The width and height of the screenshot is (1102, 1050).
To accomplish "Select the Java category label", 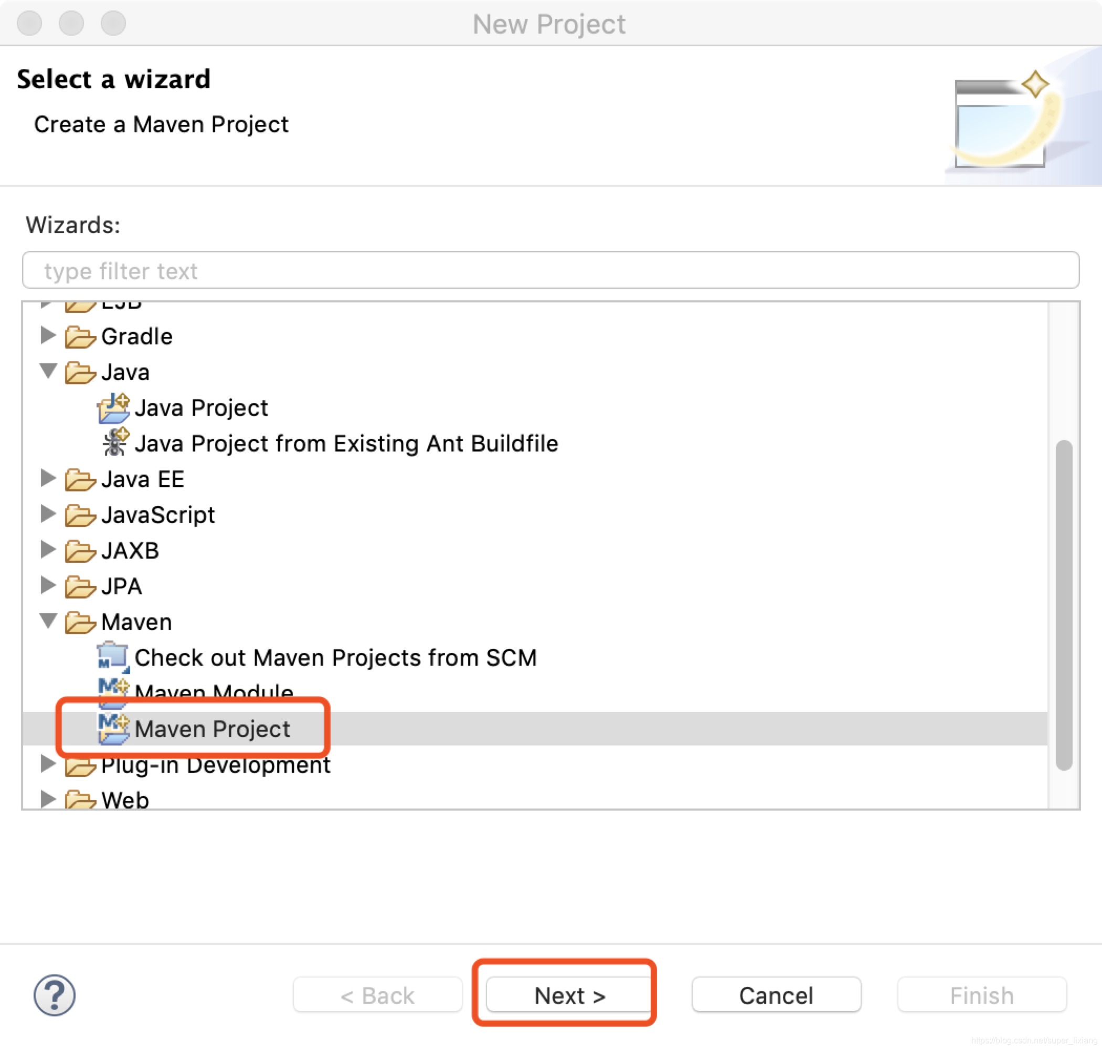I will pos(125,373).
